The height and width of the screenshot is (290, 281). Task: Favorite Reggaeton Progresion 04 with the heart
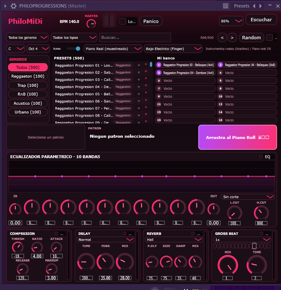pos(139,87)
